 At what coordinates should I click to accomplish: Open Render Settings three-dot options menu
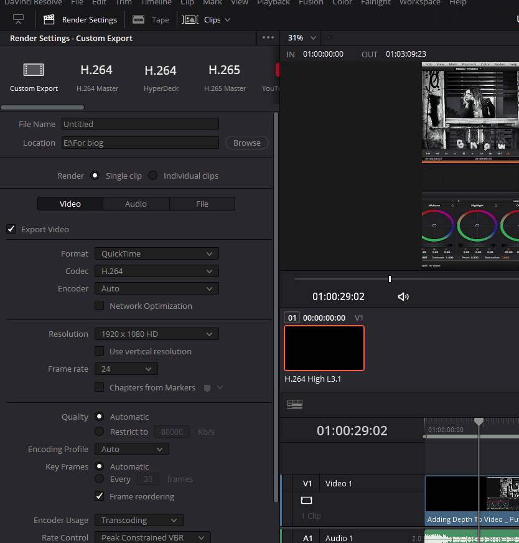268,37
